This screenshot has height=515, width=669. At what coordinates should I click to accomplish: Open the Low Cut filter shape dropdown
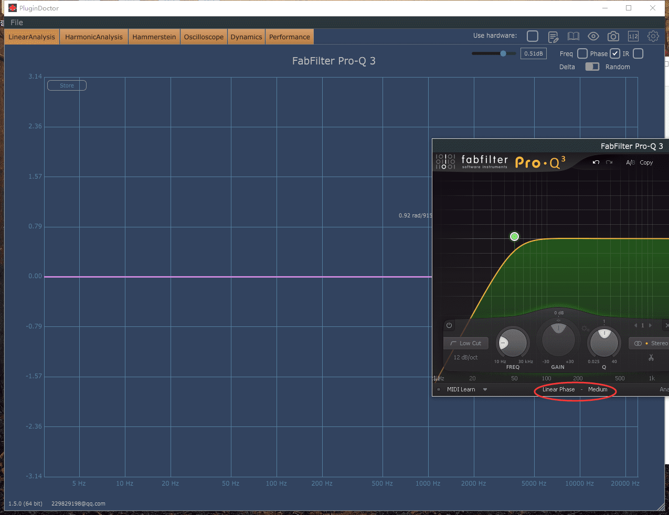tap(466, 343)
